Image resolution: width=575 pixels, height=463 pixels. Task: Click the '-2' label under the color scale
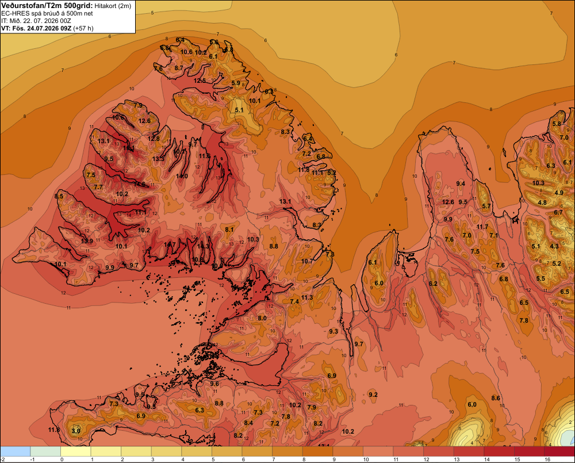tap(3, 460)
